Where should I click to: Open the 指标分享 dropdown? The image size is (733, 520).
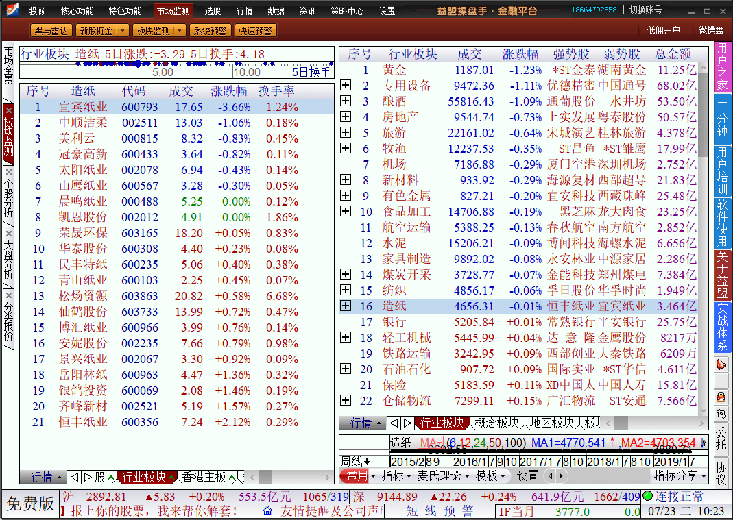(x=679, y=476)
